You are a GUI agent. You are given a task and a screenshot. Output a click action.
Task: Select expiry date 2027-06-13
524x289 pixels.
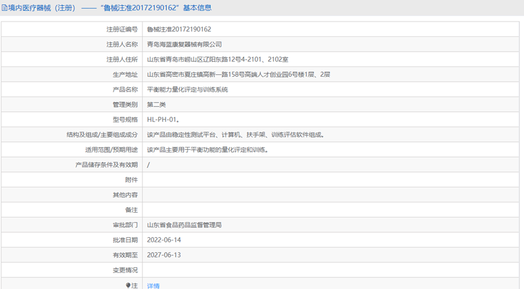point(164,255)
